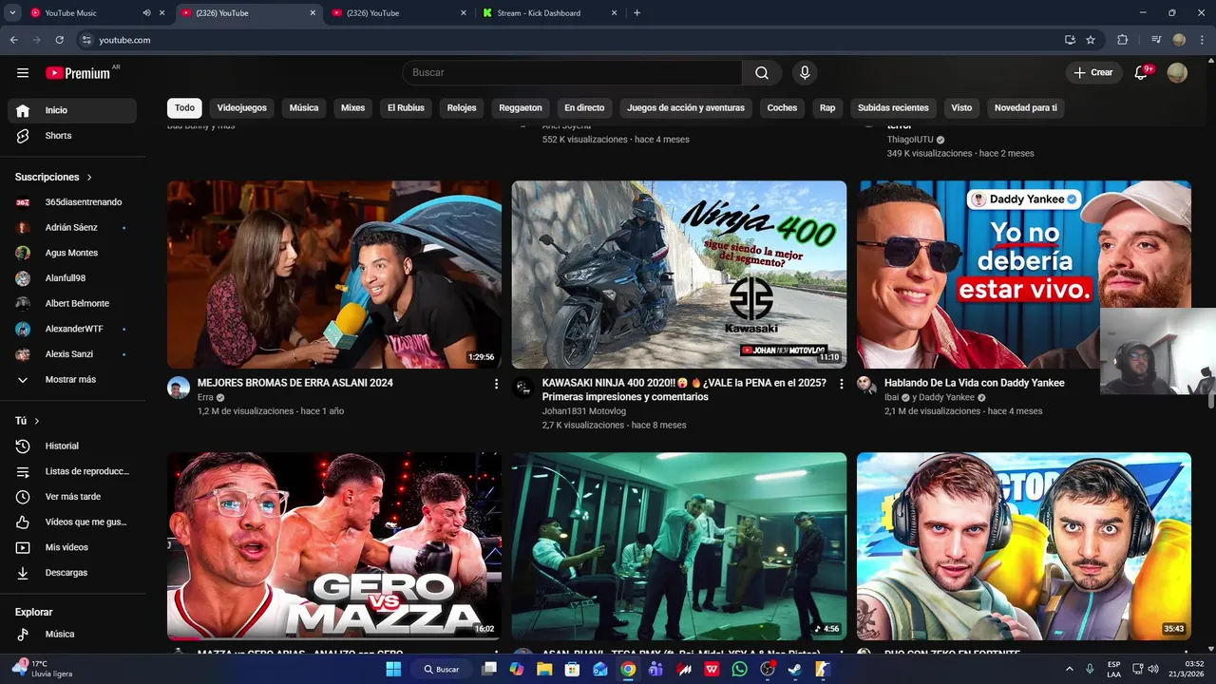Select Novedad para ti chip
This screenshot has width=1216, height=684.
(x=1026, y=107)
